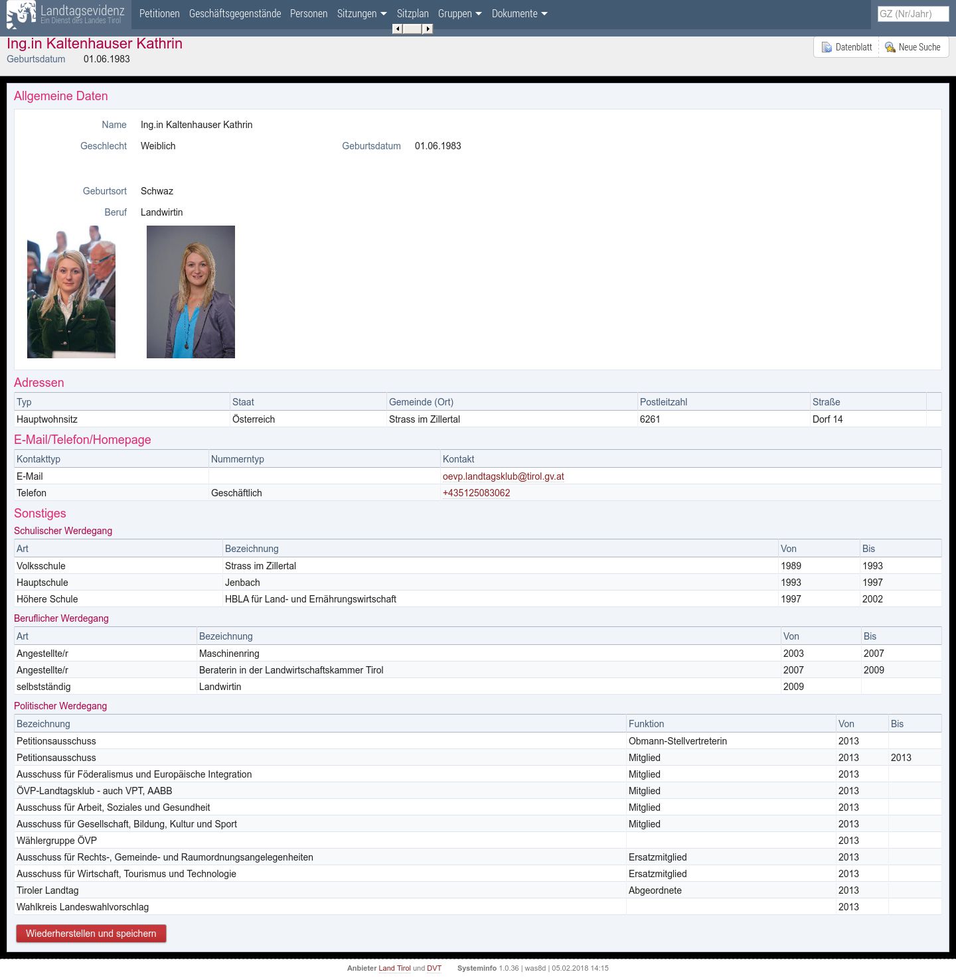Screen dimensions: 956x978
Task: Click the Datenblatt button
Action: 846,47
